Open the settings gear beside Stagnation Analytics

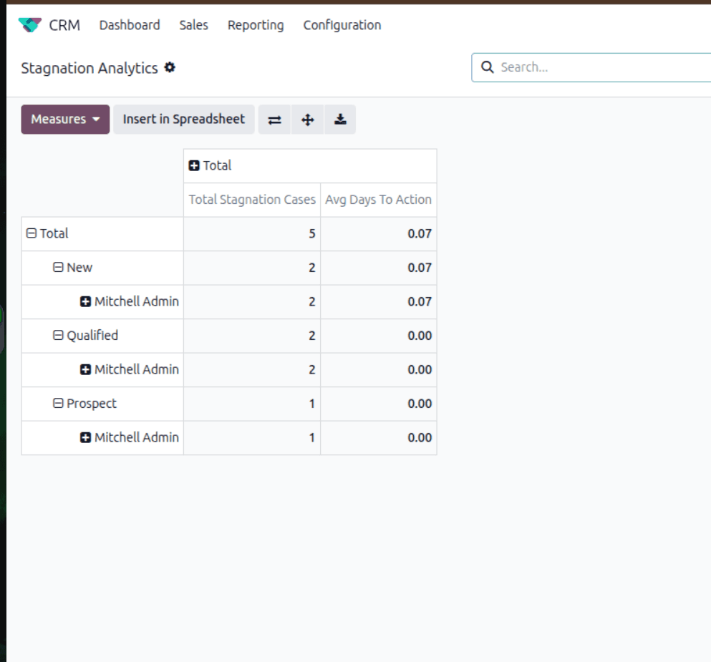click(170, 67)
